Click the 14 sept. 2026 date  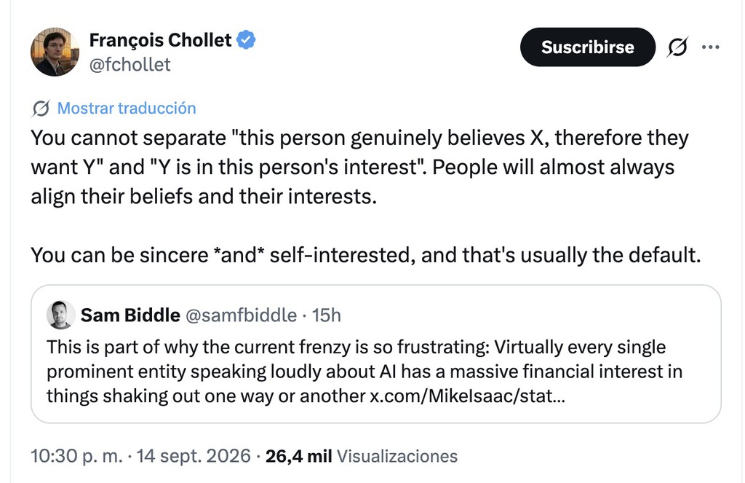(194, 456)
